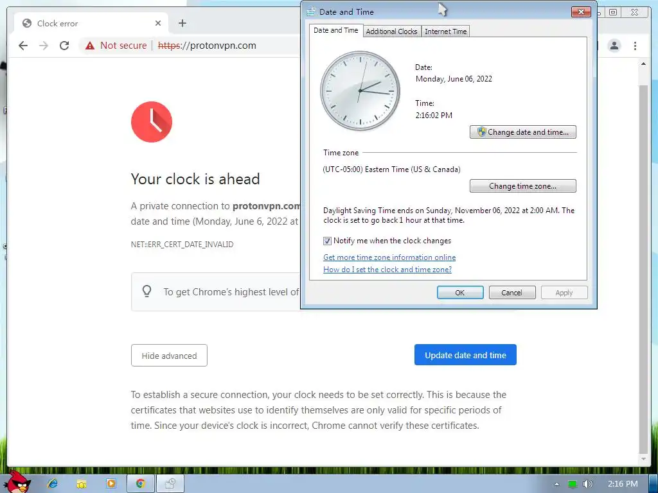The image size is (658, 493).
Task: Click the Date and Time dialog title icon
Action: pyautogui.click(x=311, y=12)
